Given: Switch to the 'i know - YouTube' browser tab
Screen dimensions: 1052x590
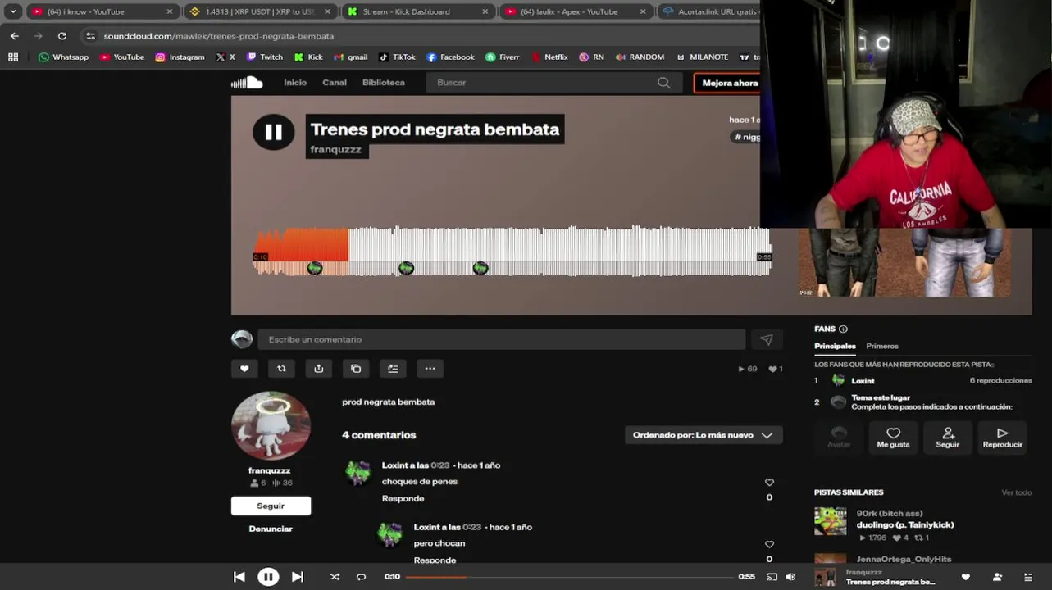Looking at the screenshot, I should tap(101, 11).
